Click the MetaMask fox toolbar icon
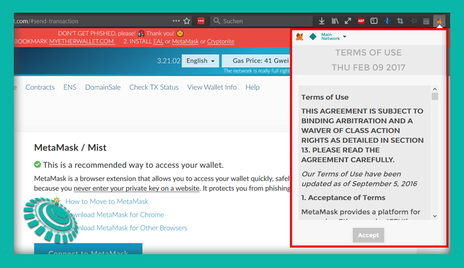 point(440,21)
